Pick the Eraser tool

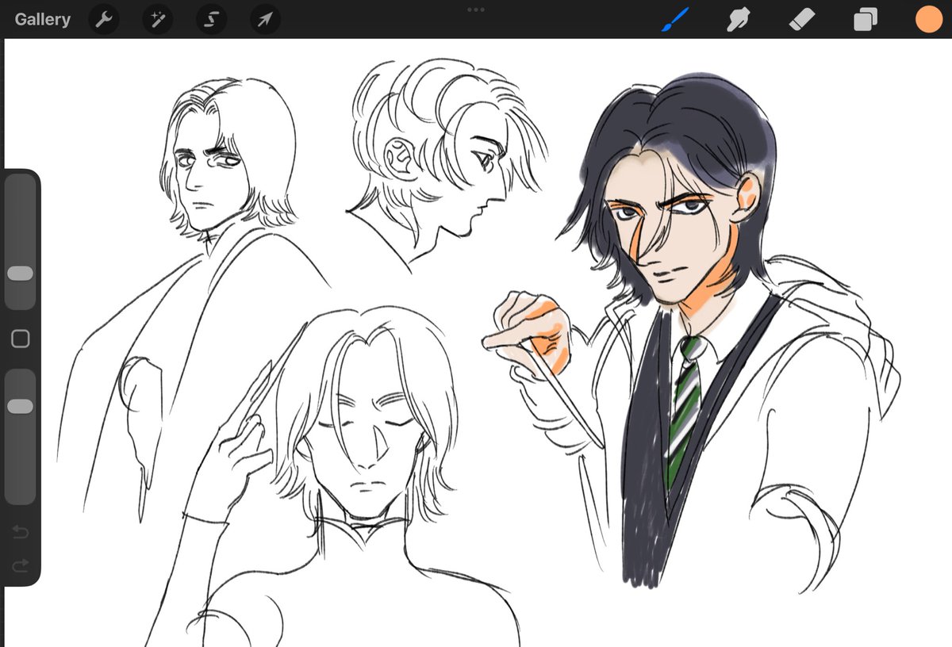(x=800, y=19)
